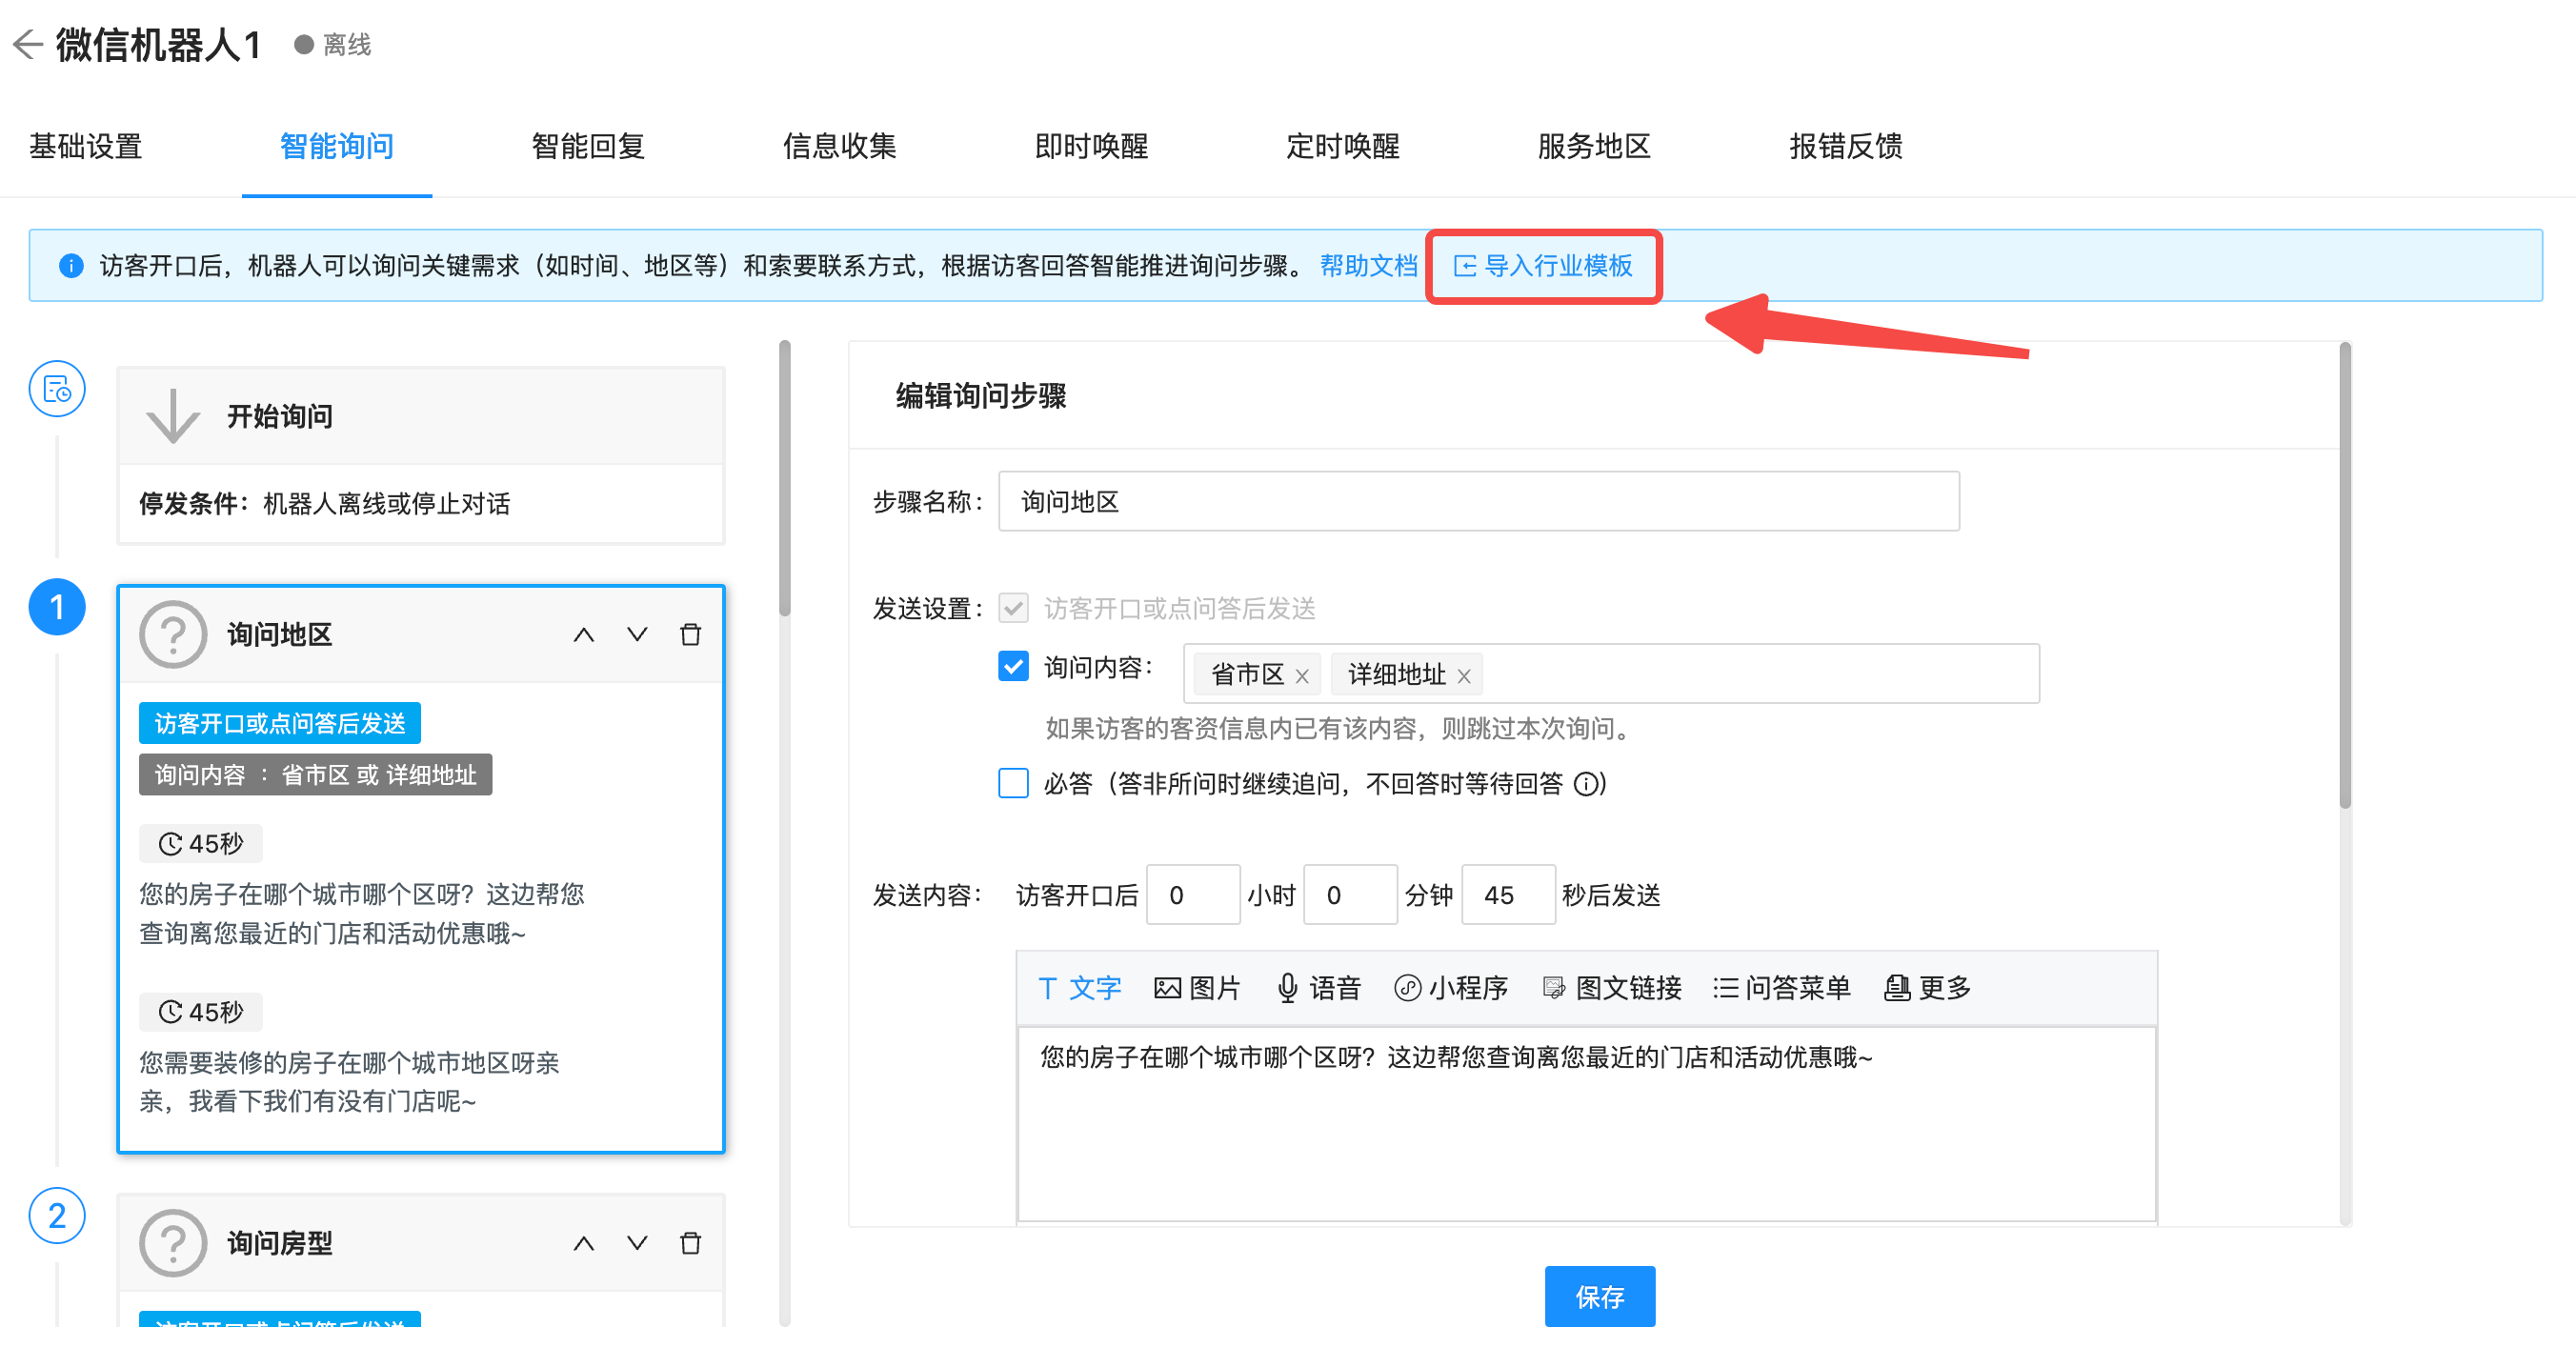Open the 问答菜单 Q&A menu option
The height and width of the screenshot is (1347, 2576).
point(1781,988)
